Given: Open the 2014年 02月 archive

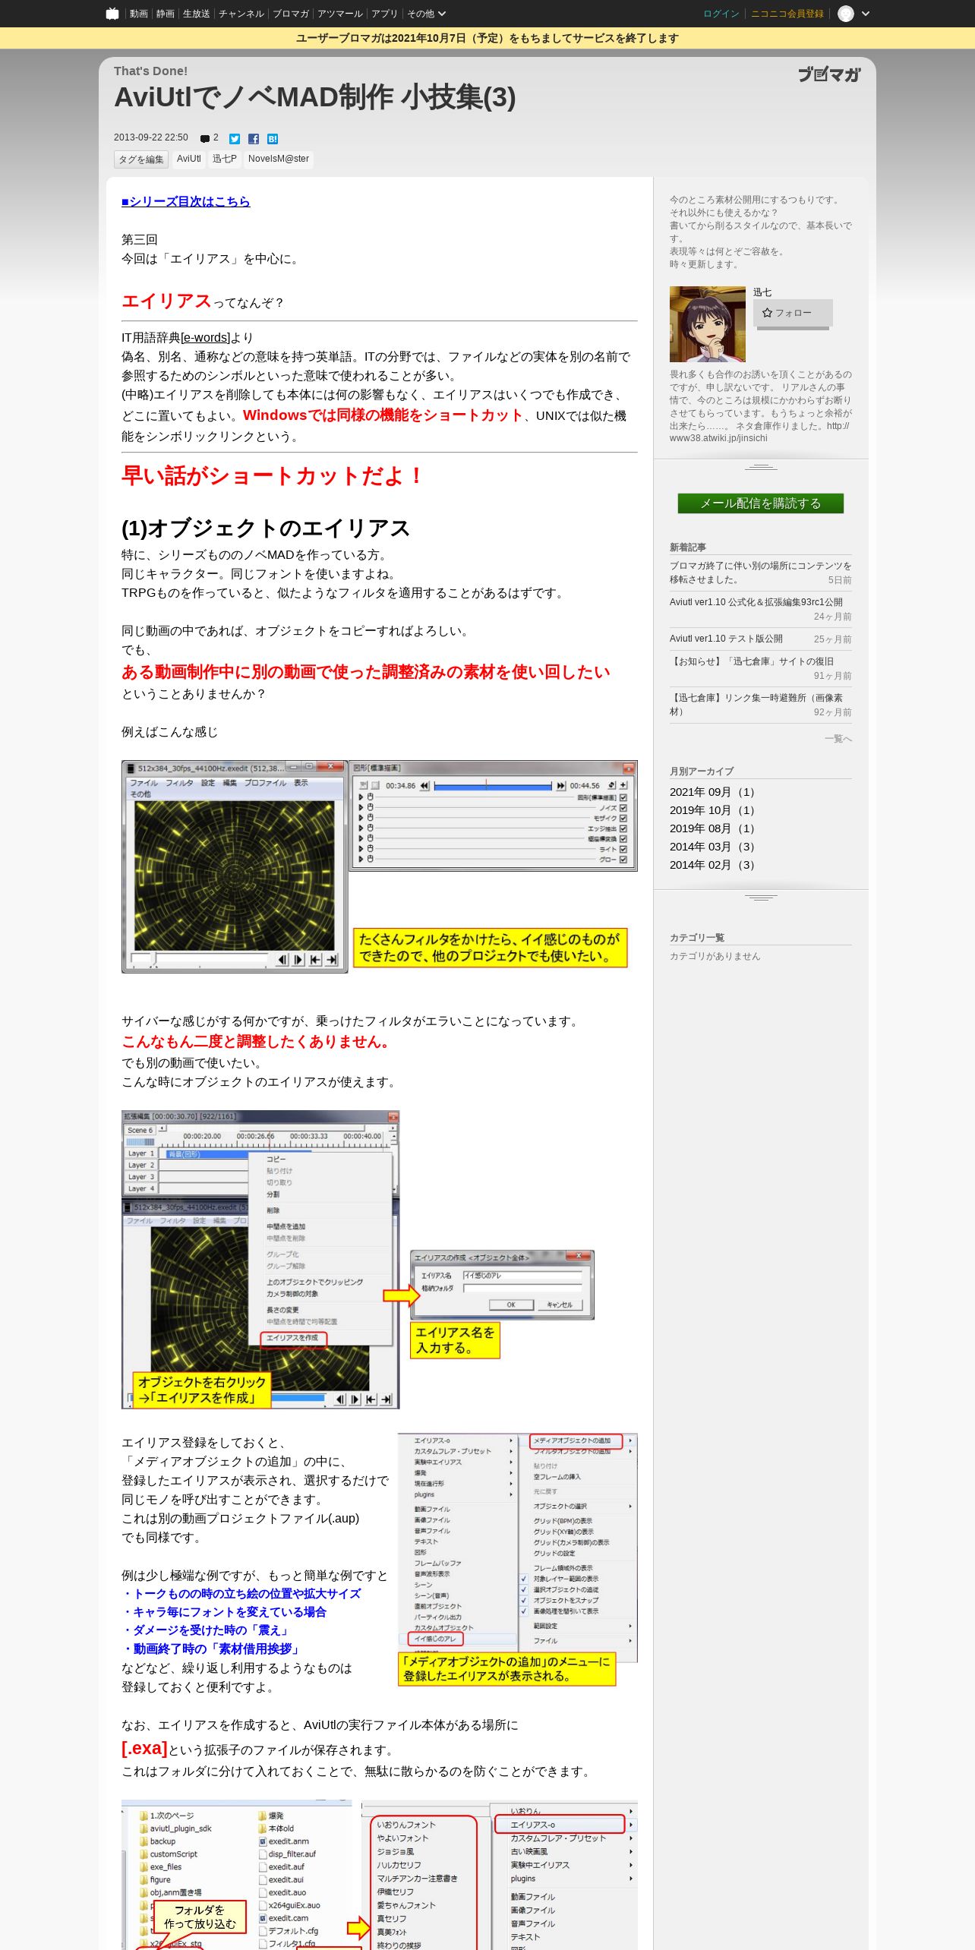Looking at the screenshot, I should click(713, 865).
